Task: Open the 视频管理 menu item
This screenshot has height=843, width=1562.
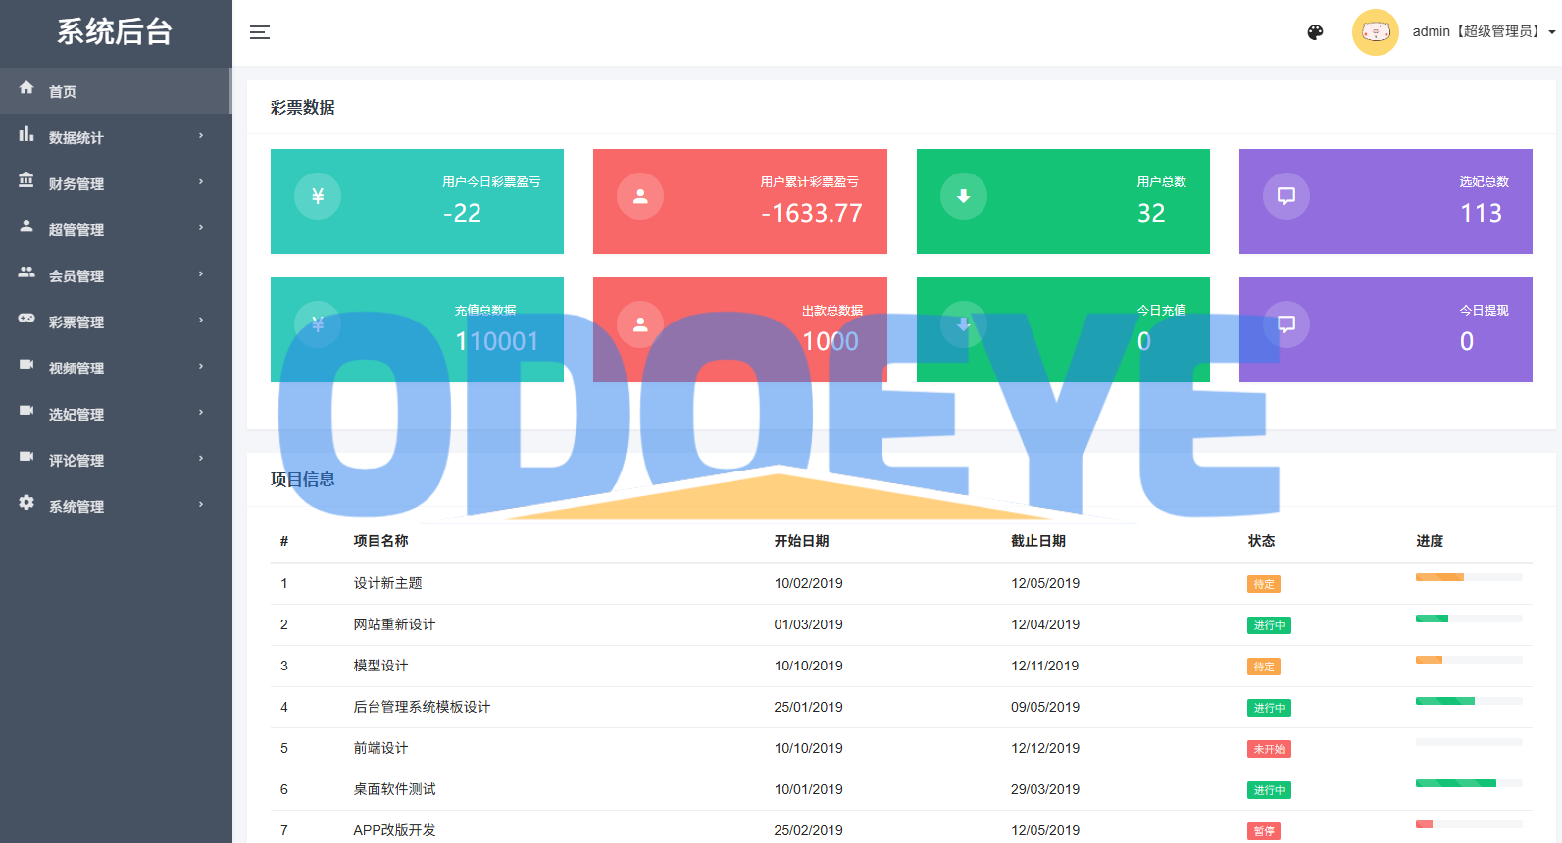Action: 76,368
